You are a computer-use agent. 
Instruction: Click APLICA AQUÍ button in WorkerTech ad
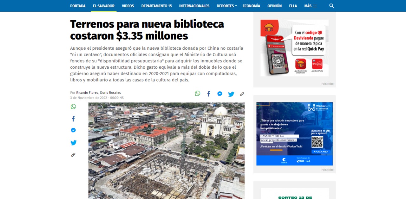pyautogui.click(x=321, y=152)
